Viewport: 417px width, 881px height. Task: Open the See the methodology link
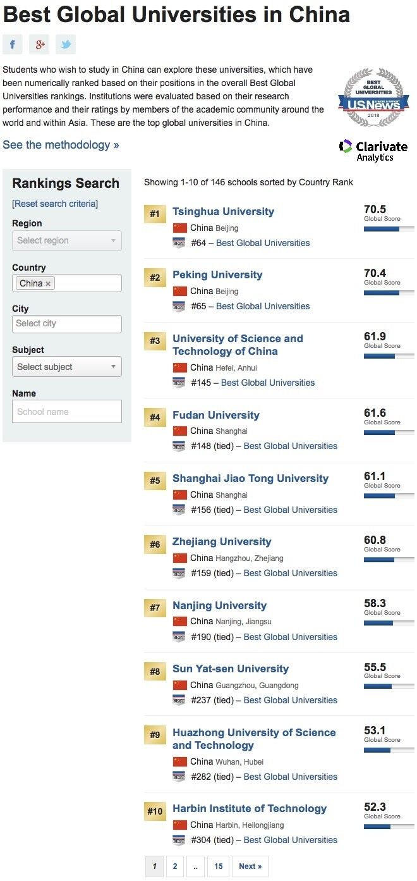tap(61, 145)
